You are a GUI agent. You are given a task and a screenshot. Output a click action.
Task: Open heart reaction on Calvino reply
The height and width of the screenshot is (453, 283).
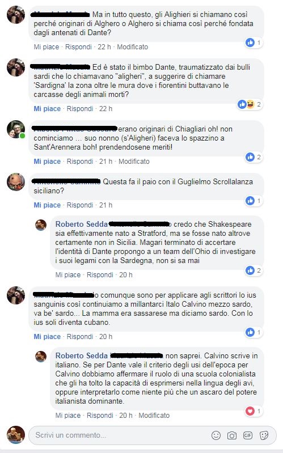click(x=254, y=411)
